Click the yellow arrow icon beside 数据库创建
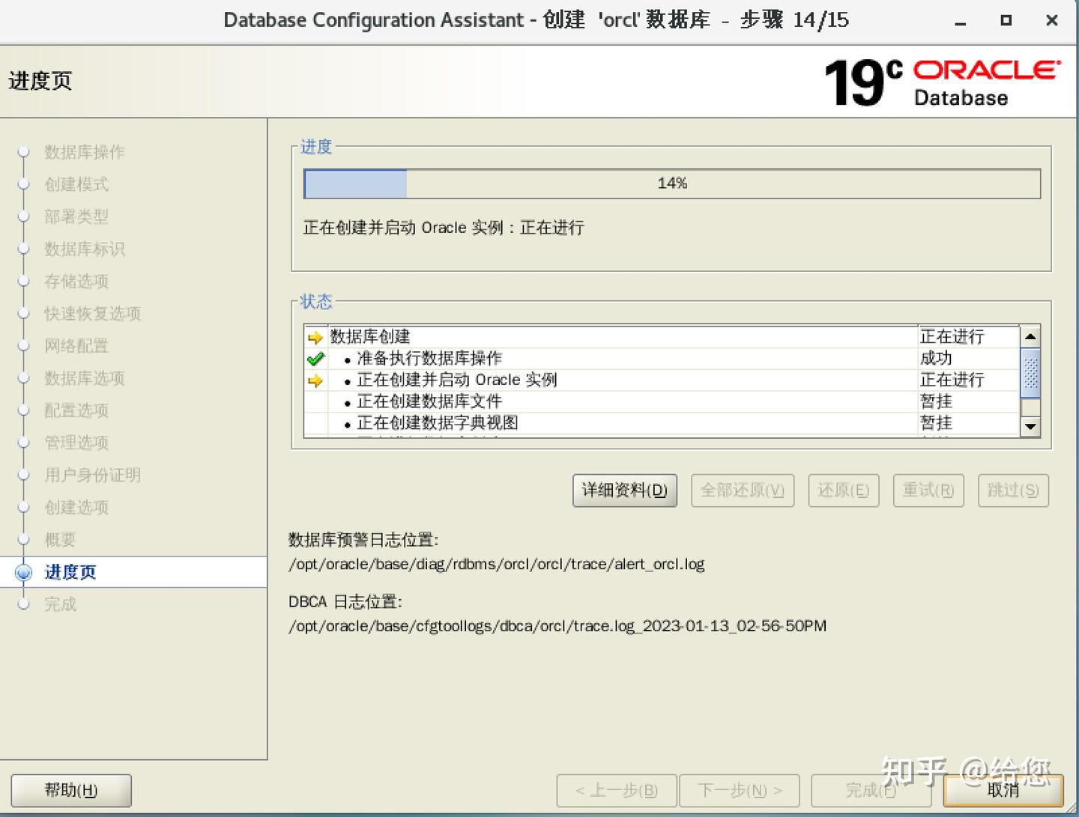1079x817 pixels. tap(315, 337)
